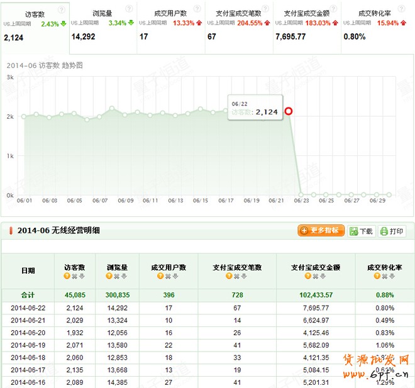Click the 下载 download button
This screenshot has width=415, height=388.
point(361,231)
